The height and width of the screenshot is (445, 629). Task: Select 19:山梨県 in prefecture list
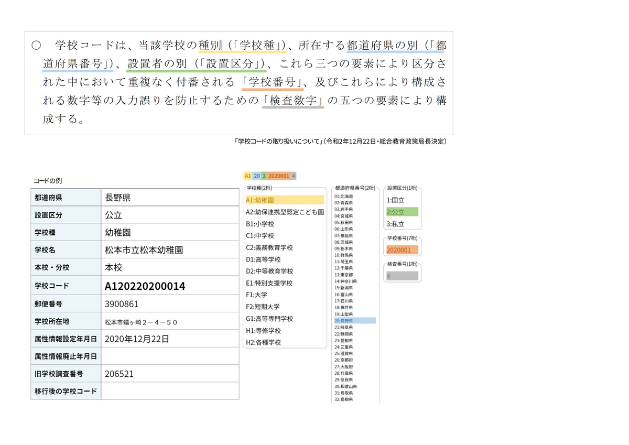coord(343,314)
